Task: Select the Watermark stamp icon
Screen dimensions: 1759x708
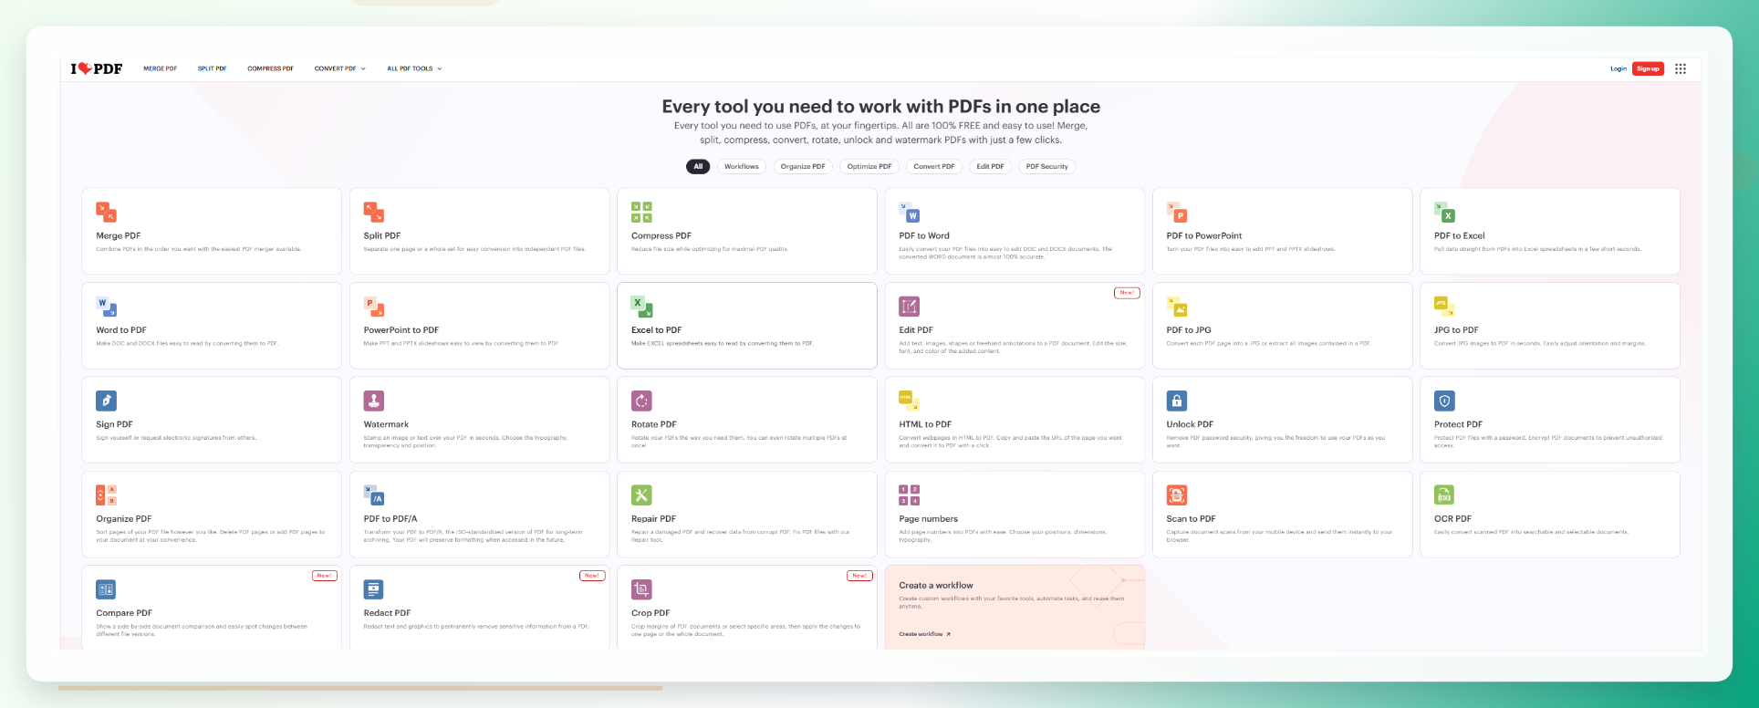Action: [374, 401]
